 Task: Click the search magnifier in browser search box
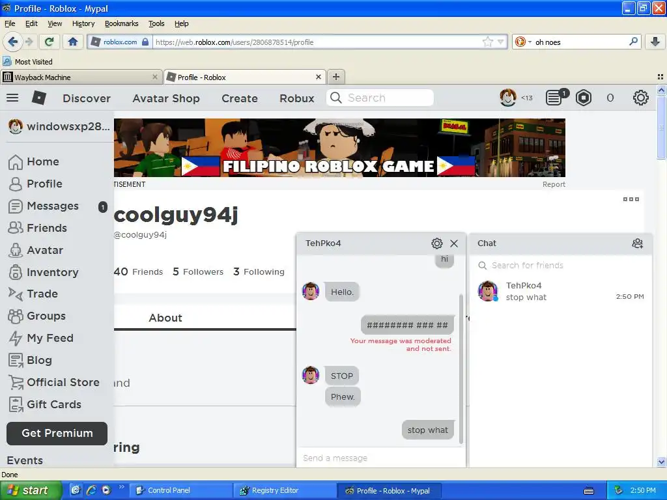633,41
